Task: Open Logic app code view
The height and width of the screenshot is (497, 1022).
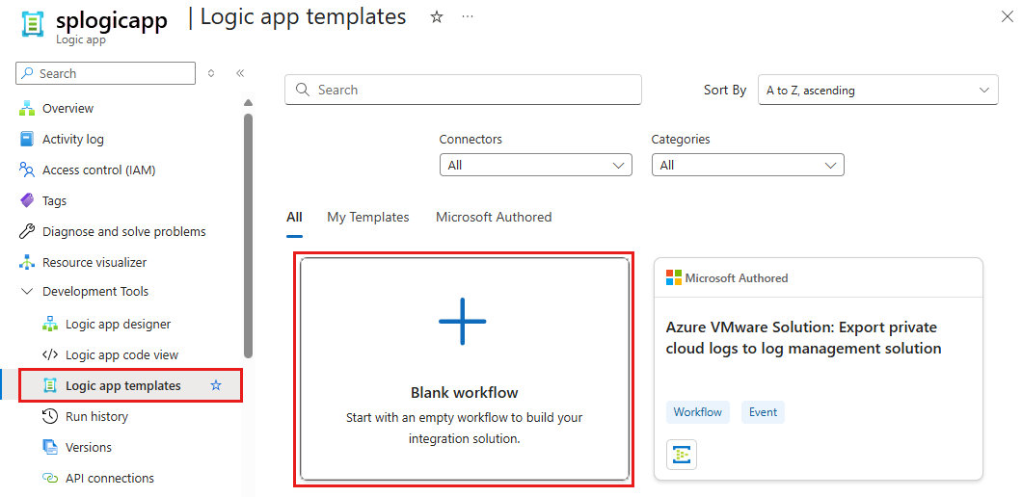Action: 121,355
